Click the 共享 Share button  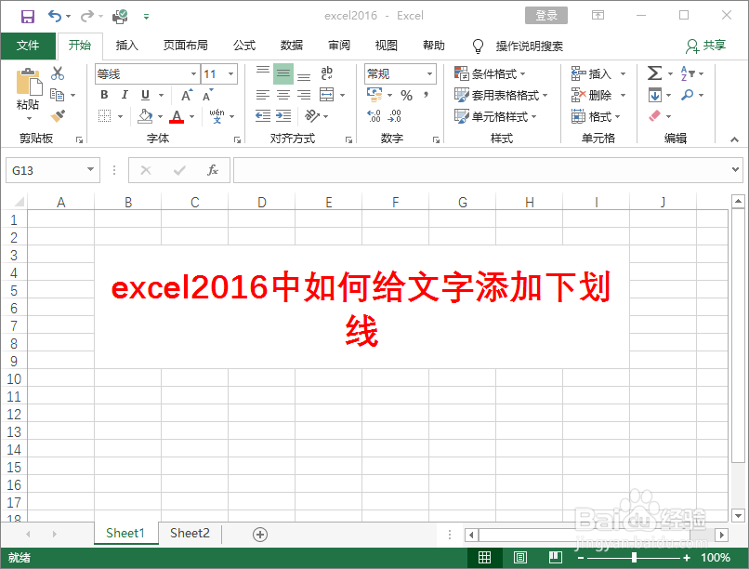tap(706, 46)
